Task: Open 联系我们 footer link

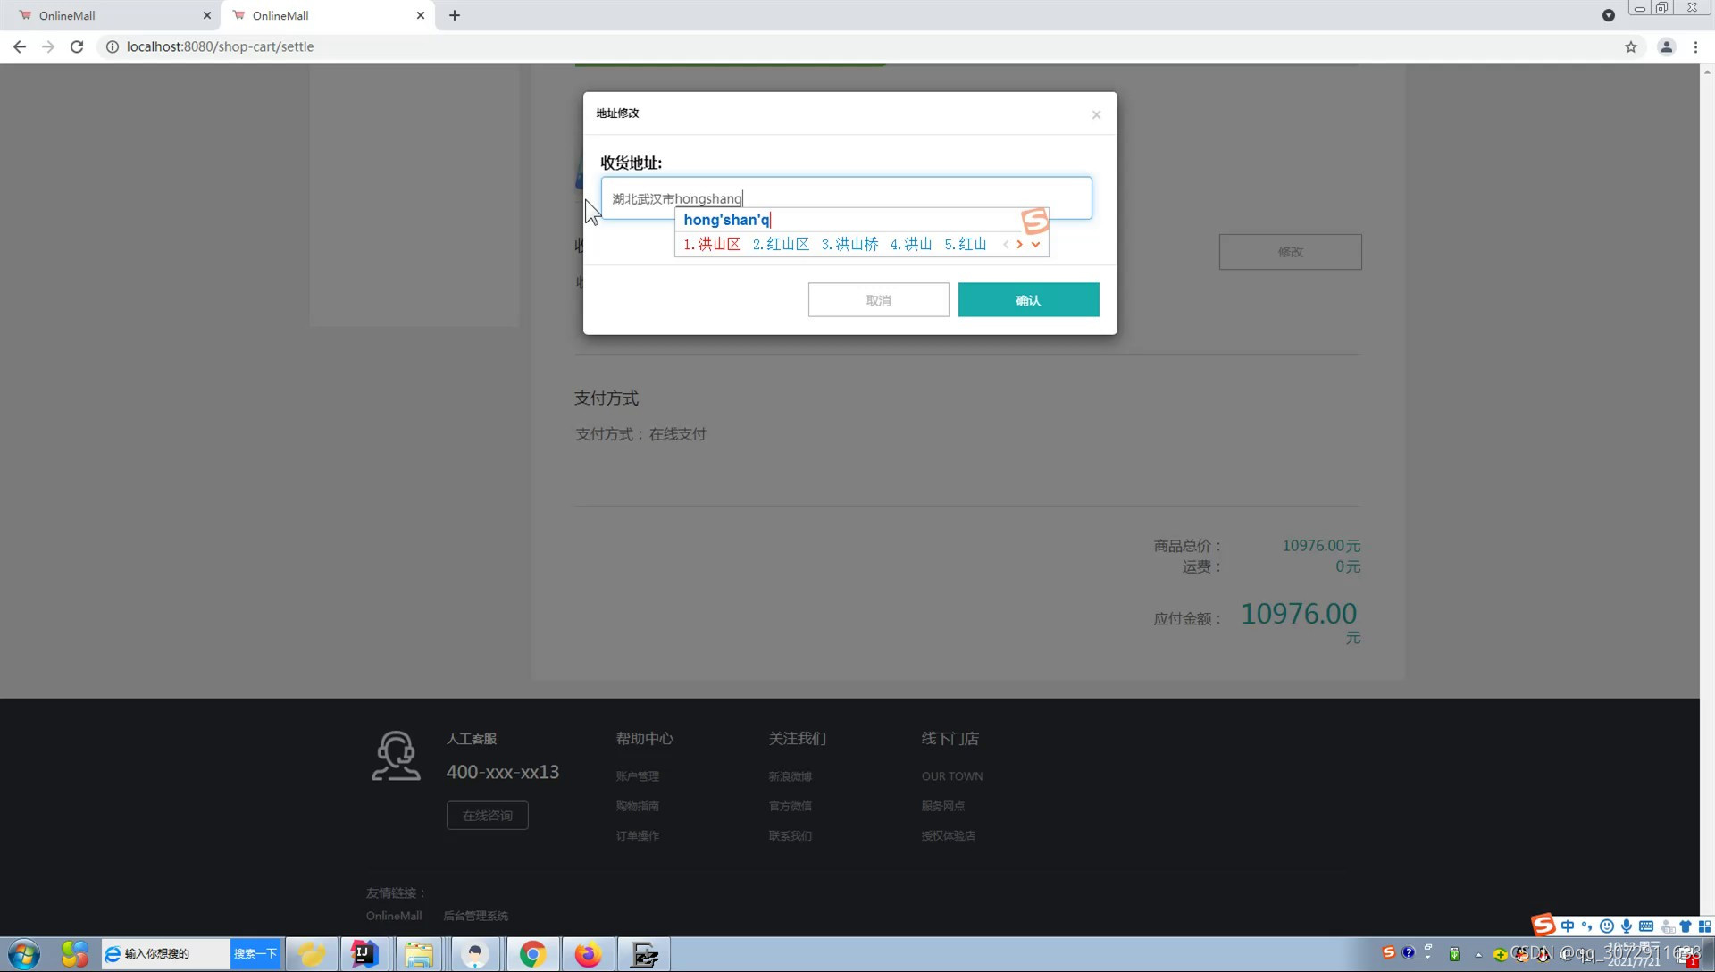Action: (790, 836)
